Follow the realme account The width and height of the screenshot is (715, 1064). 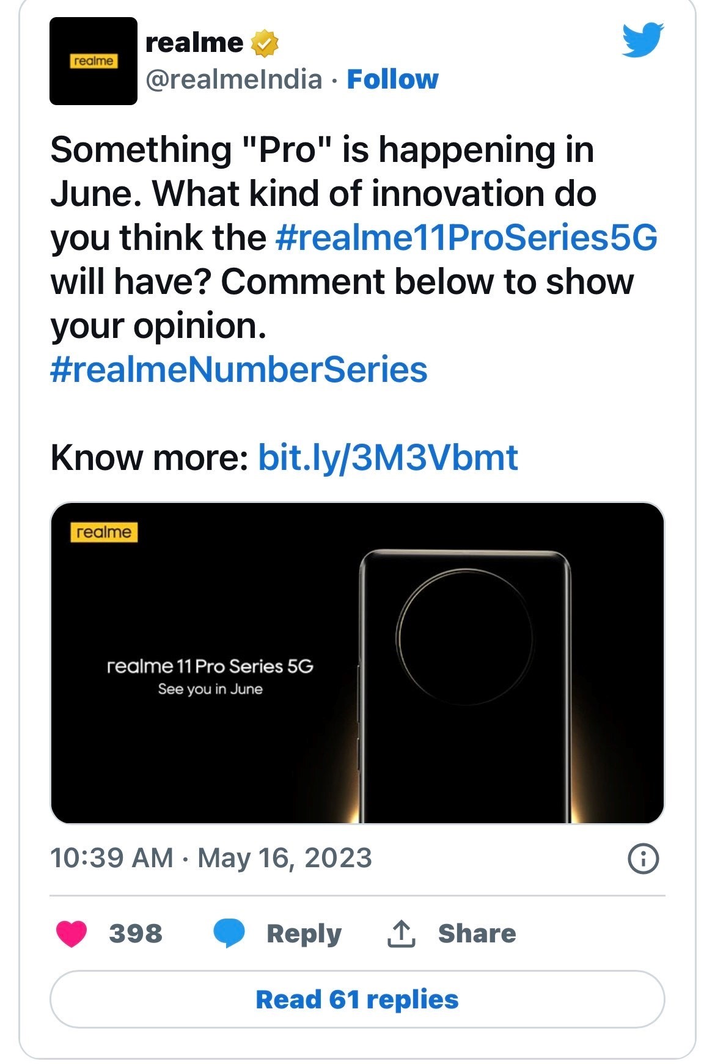(x=392, y=79)
